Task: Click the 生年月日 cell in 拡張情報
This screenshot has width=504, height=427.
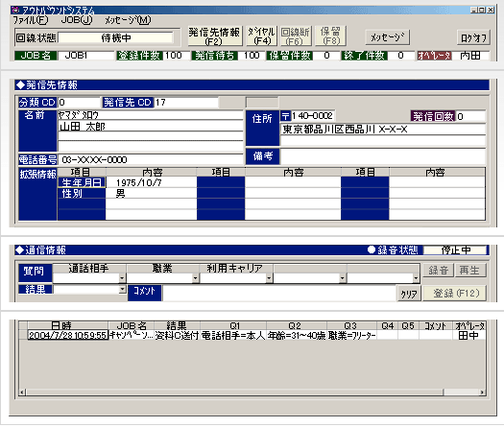Action: pyautogui.click(x=82, y=182)
